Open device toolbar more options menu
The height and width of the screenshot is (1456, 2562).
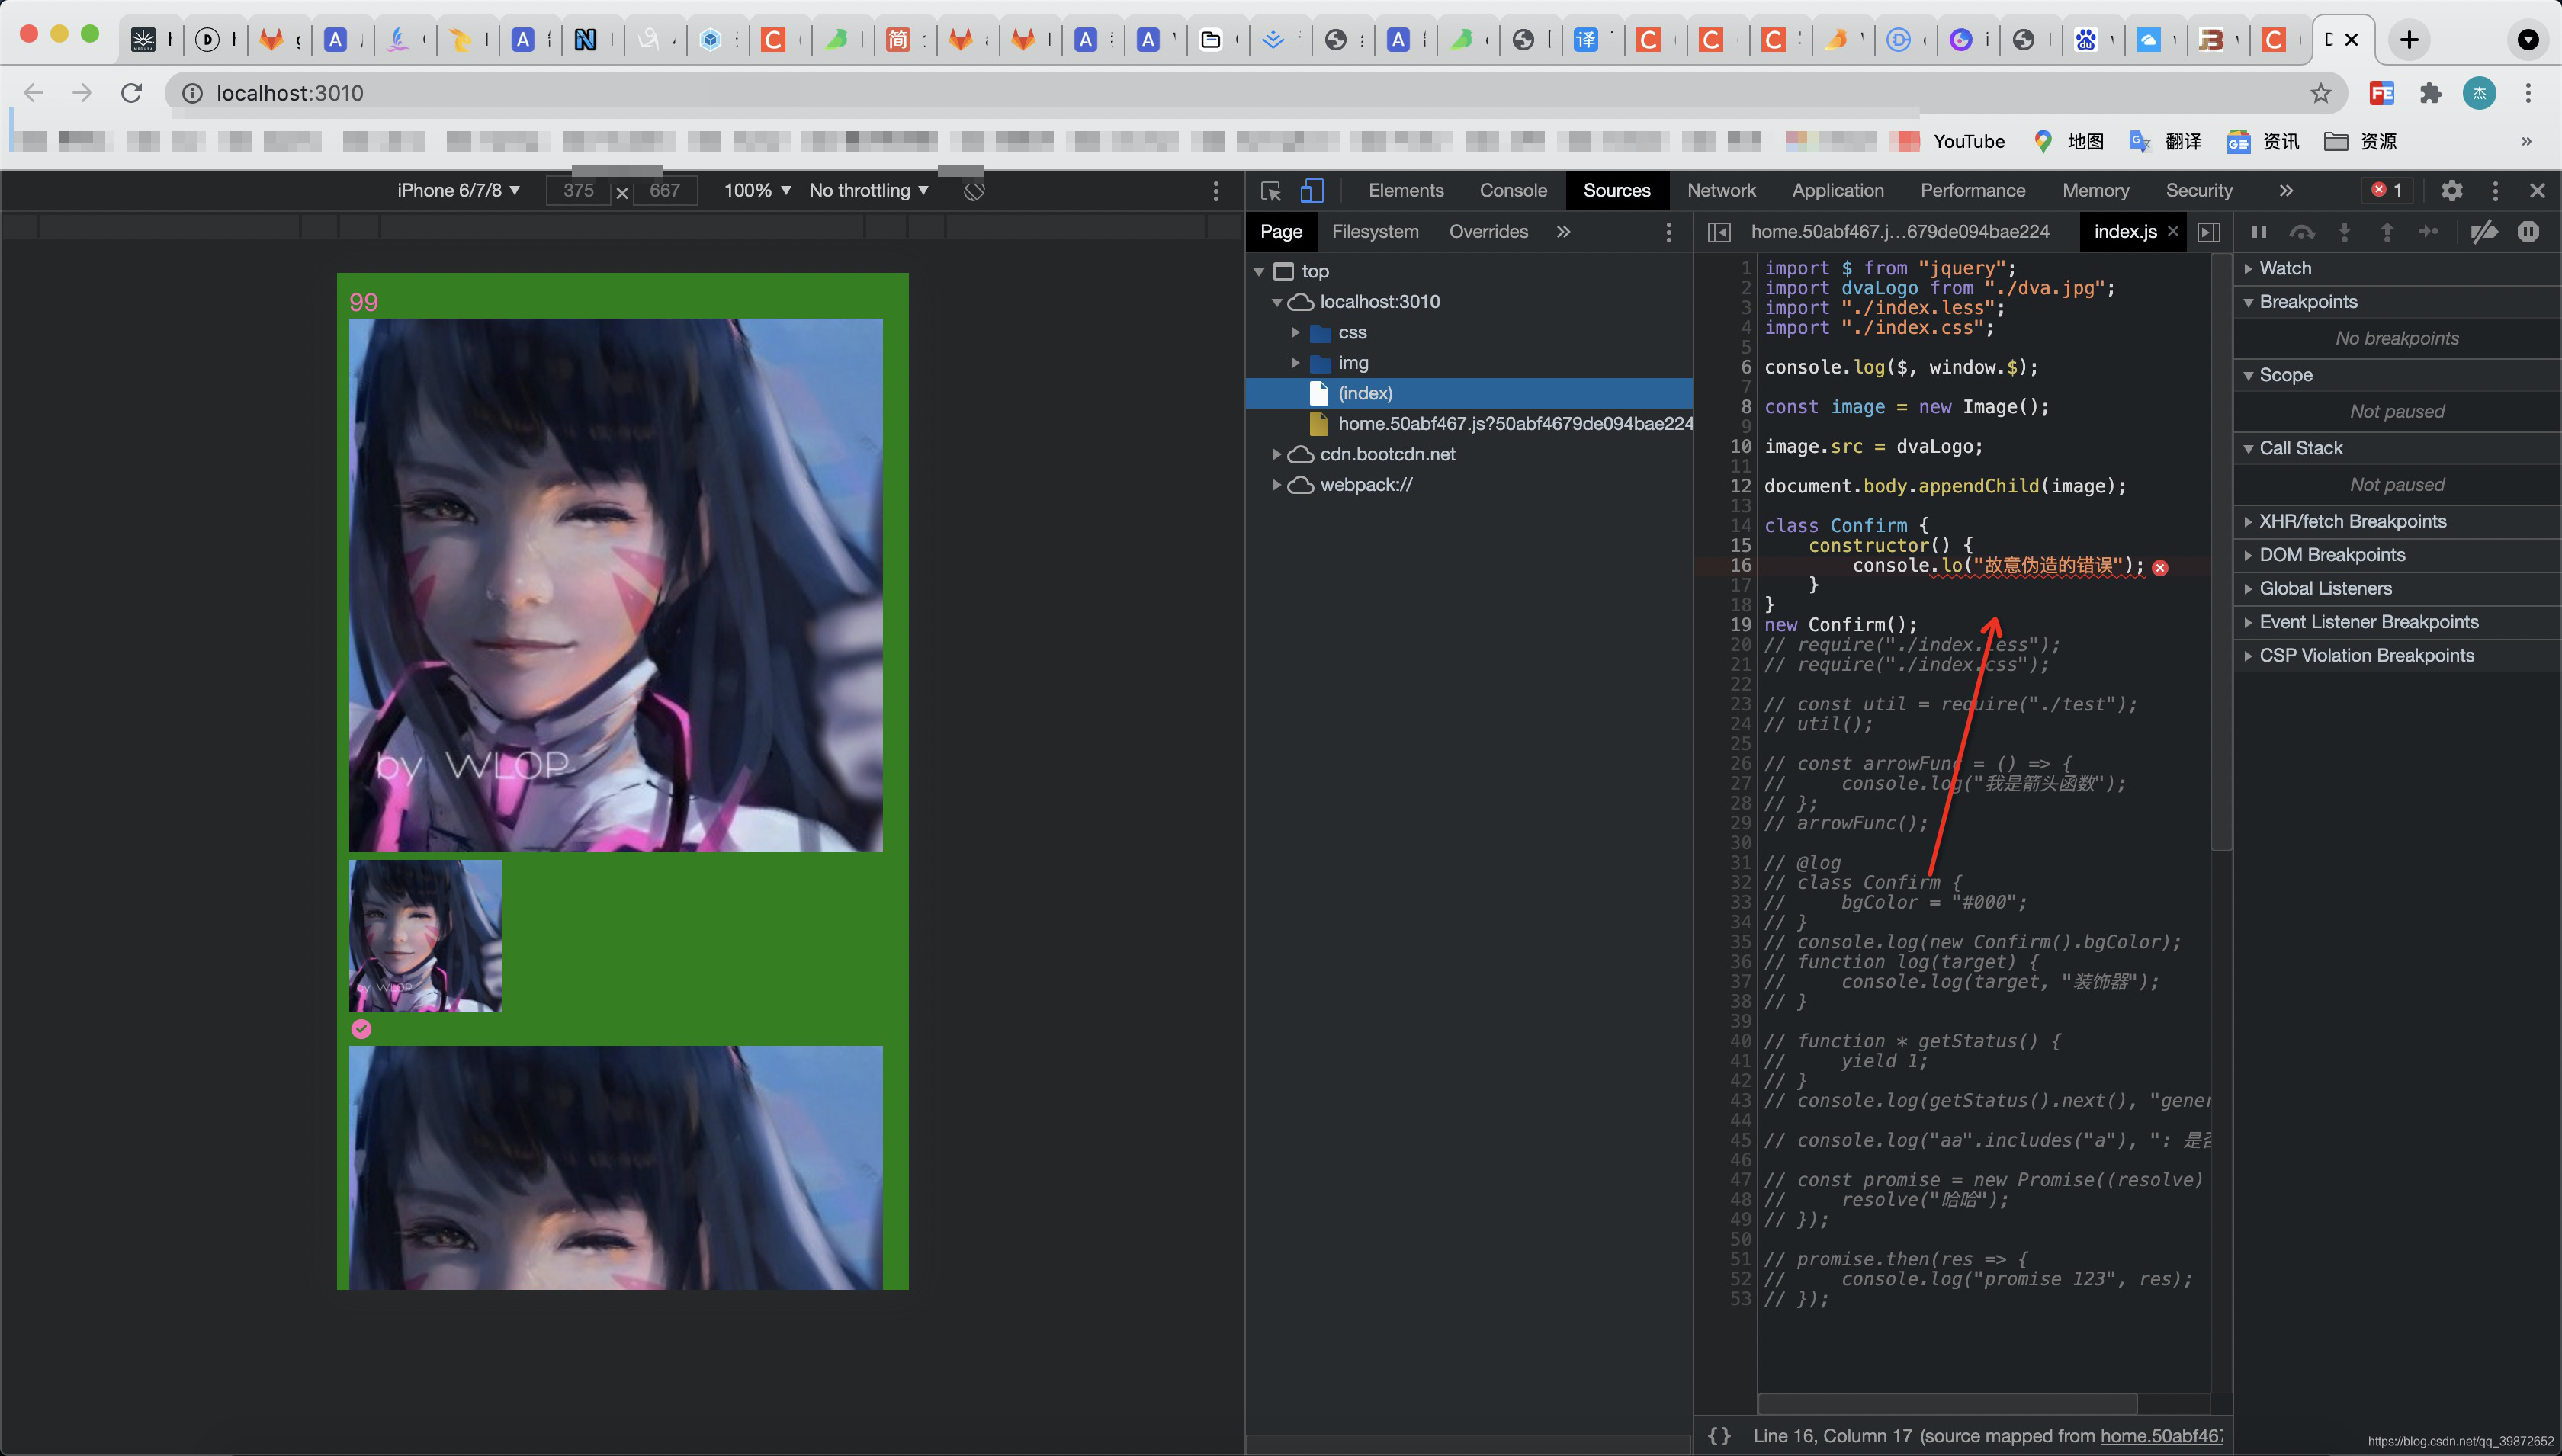(x=1215, y=190)
